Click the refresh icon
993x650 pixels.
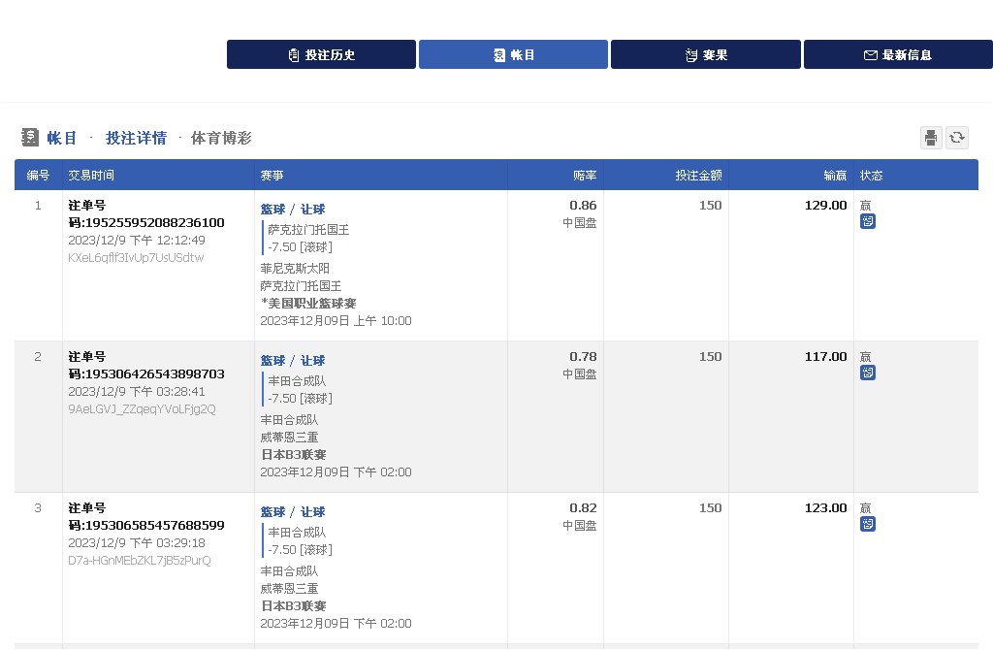coord(957,138)
